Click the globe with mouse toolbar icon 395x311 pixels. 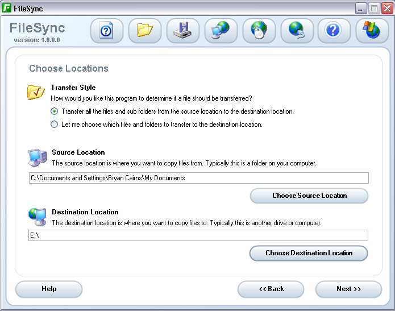pos(259,31)
